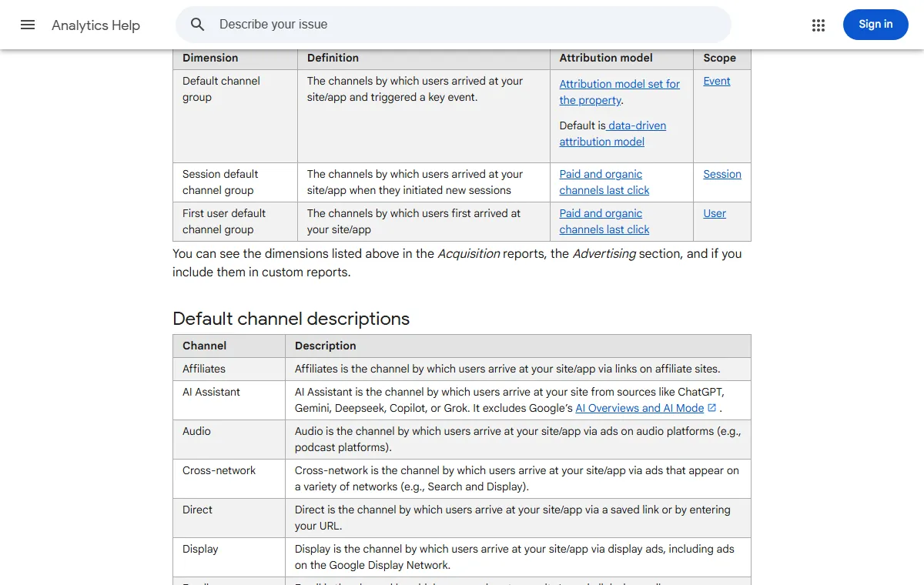Open Attribution model set for the property link
Screen dimensions: 924x585
(619, 92)
